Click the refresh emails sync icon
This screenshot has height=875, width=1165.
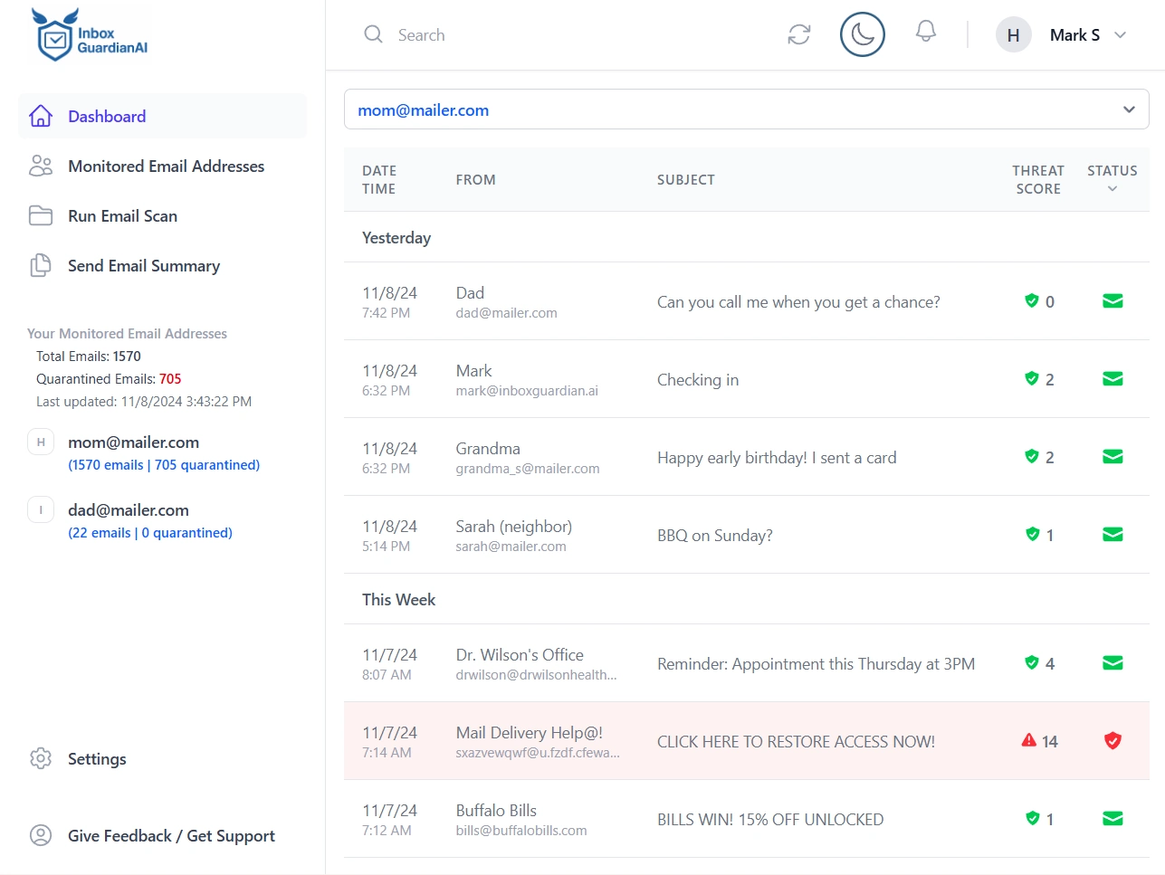[x=797, y=34]
